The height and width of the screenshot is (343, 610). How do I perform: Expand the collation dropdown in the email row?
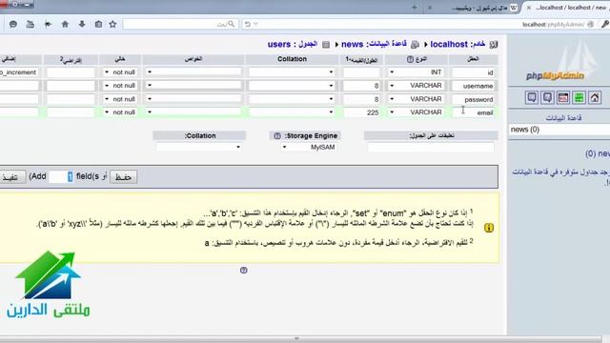292,112
